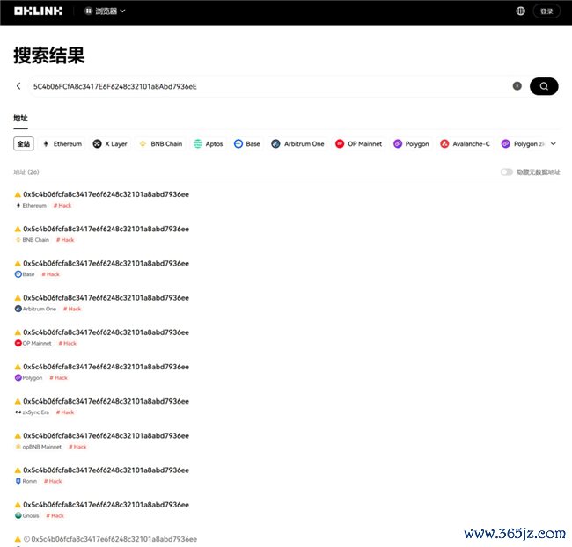Click the OKLINK logo

(38, 11)
